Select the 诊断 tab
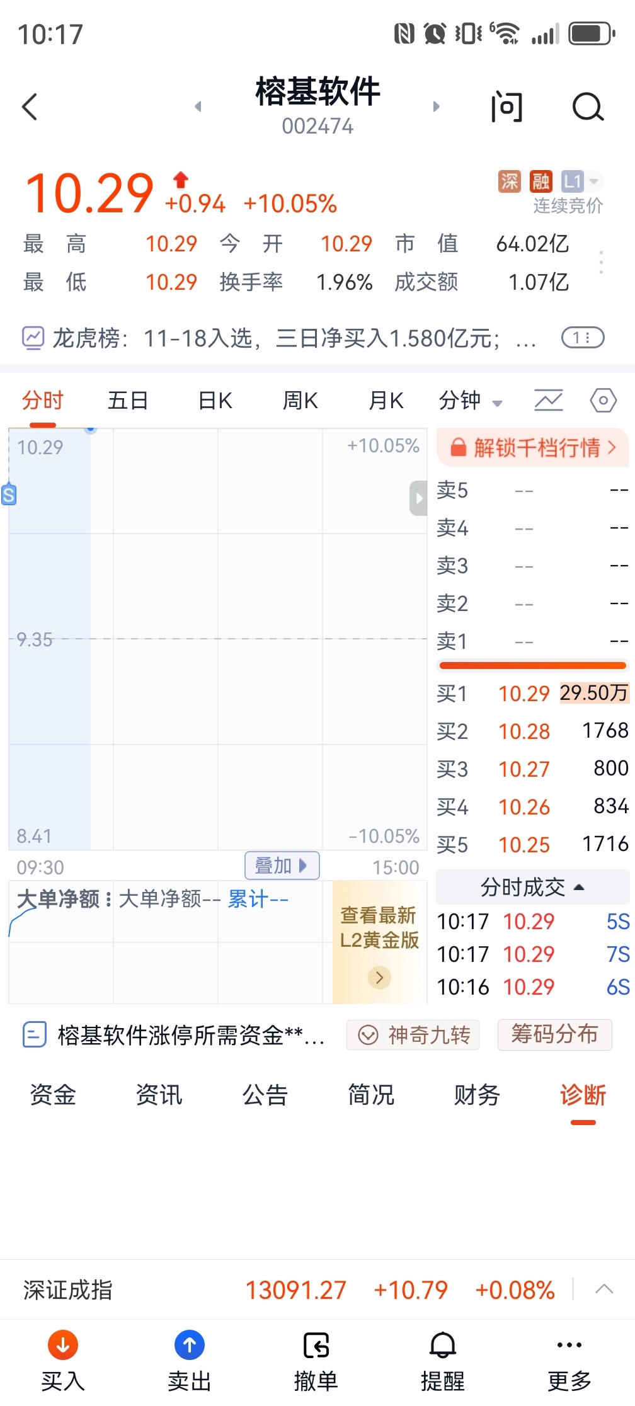 [583, 1095]
